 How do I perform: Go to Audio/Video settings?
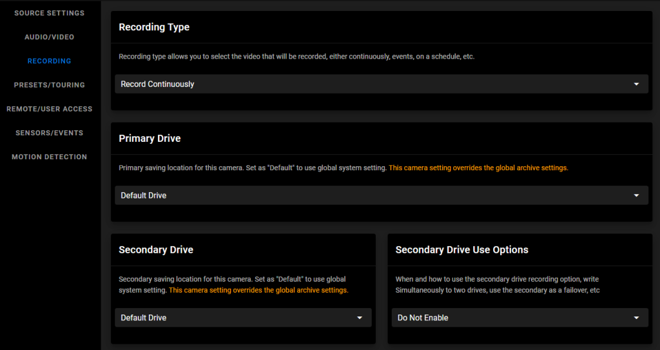pos(49,37)
